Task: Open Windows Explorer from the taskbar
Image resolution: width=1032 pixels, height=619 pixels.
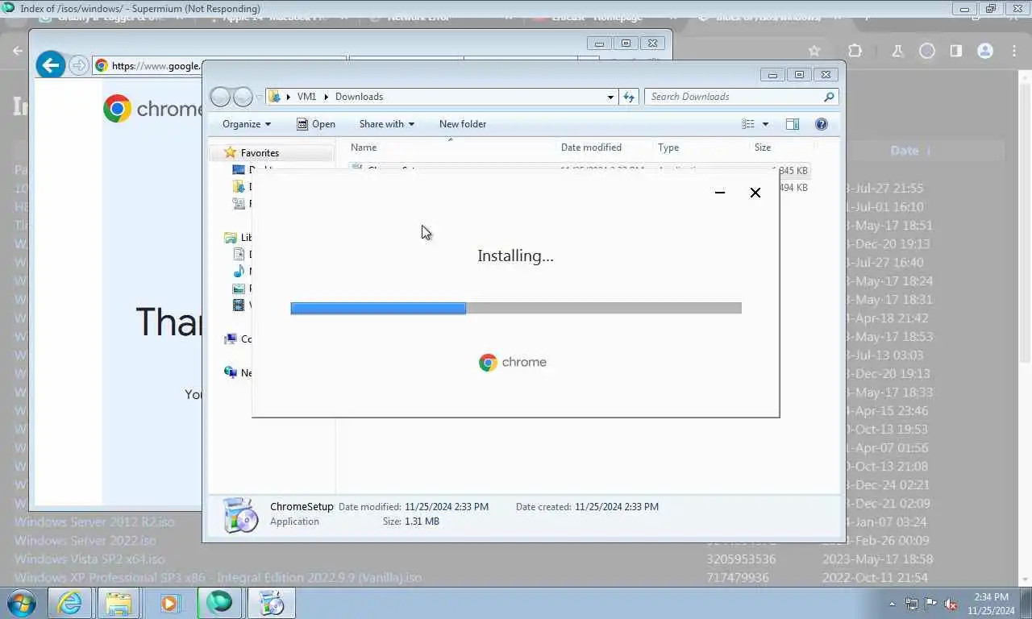Action: point(119,603)
